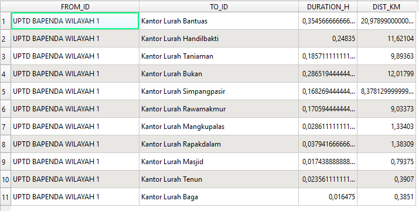Select the distance cell starting 8,37812
The height and width of the screenshot is (211, 419).
click(x=386, y=91)
